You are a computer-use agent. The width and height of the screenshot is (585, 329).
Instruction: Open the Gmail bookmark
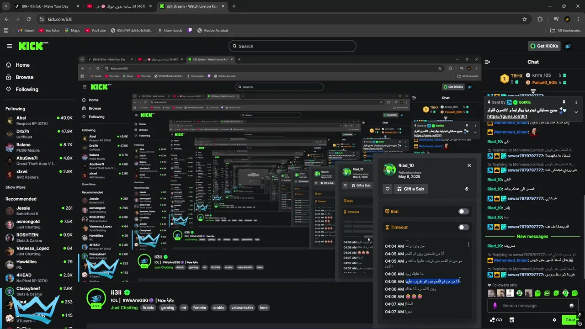coord(26,31)
